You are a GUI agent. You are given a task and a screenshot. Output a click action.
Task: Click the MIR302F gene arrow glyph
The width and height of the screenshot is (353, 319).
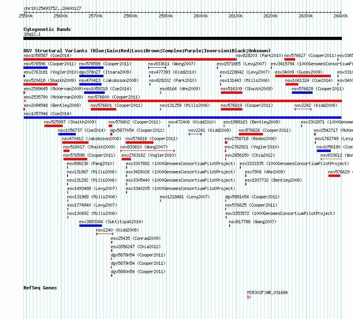(x=249, y=297)
